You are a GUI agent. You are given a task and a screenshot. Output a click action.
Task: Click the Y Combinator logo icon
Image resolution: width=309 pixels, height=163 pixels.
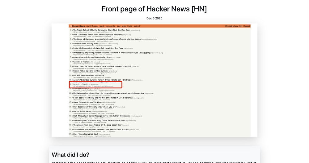click(70, 26)
